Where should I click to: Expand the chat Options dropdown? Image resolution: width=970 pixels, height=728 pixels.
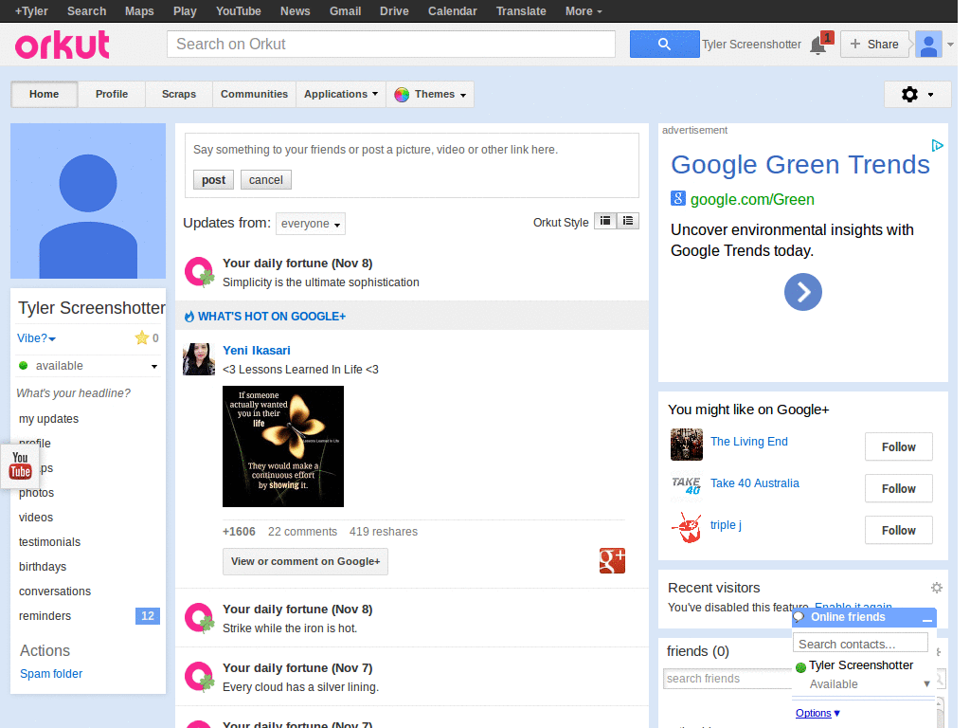point(817,713)
